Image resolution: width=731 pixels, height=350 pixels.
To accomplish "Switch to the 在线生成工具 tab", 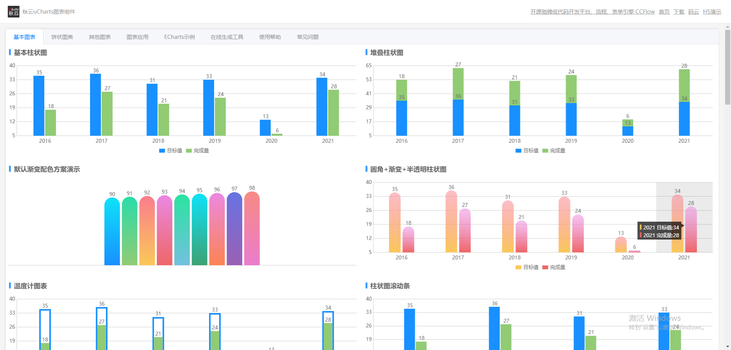I will (226, 37).
